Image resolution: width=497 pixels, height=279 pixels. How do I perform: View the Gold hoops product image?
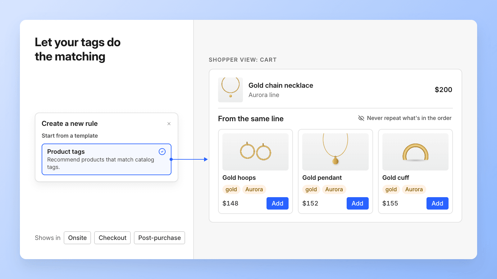tap(255, 152)
